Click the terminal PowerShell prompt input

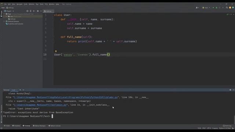point(52,116)
